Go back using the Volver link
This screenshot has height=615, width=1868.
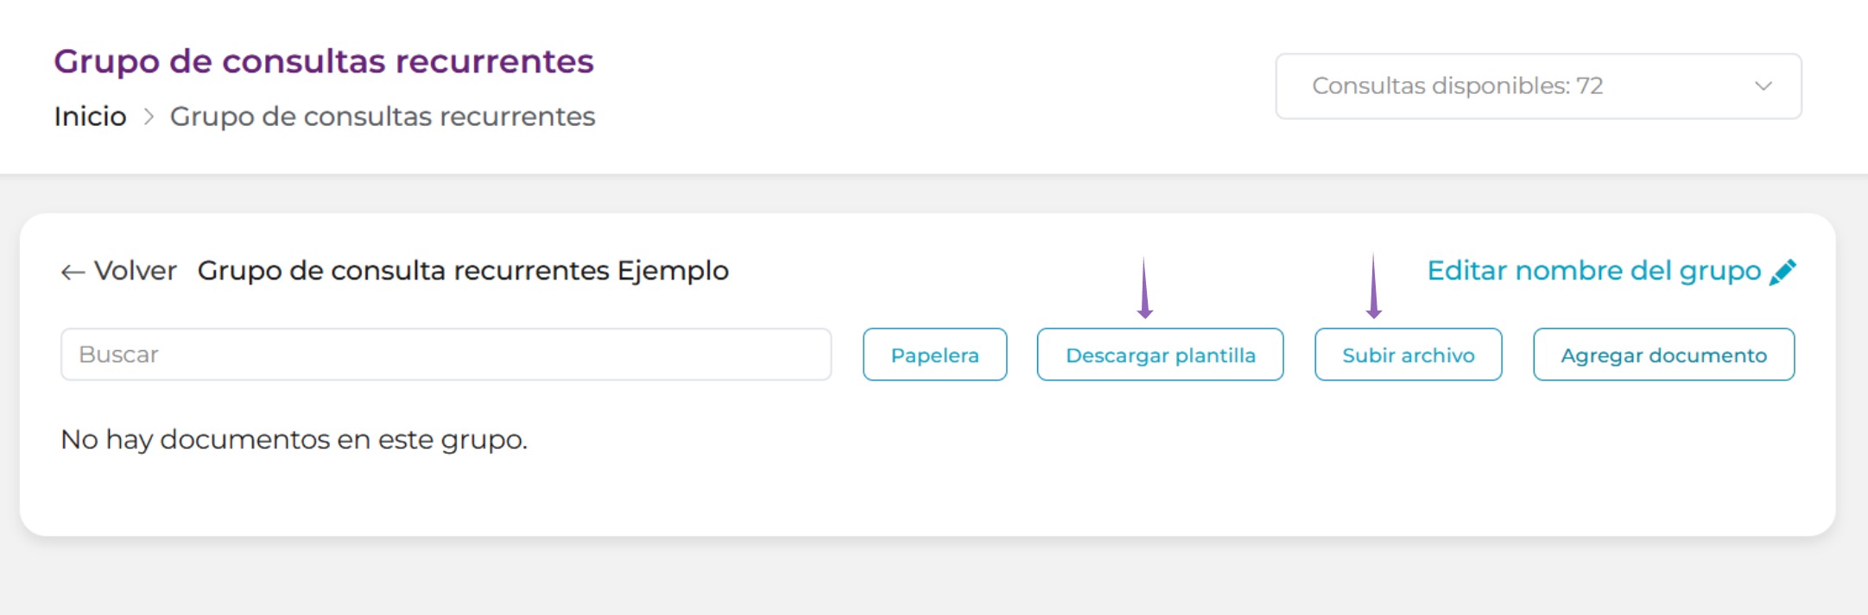pyautogui.click(x=135, y=271)
